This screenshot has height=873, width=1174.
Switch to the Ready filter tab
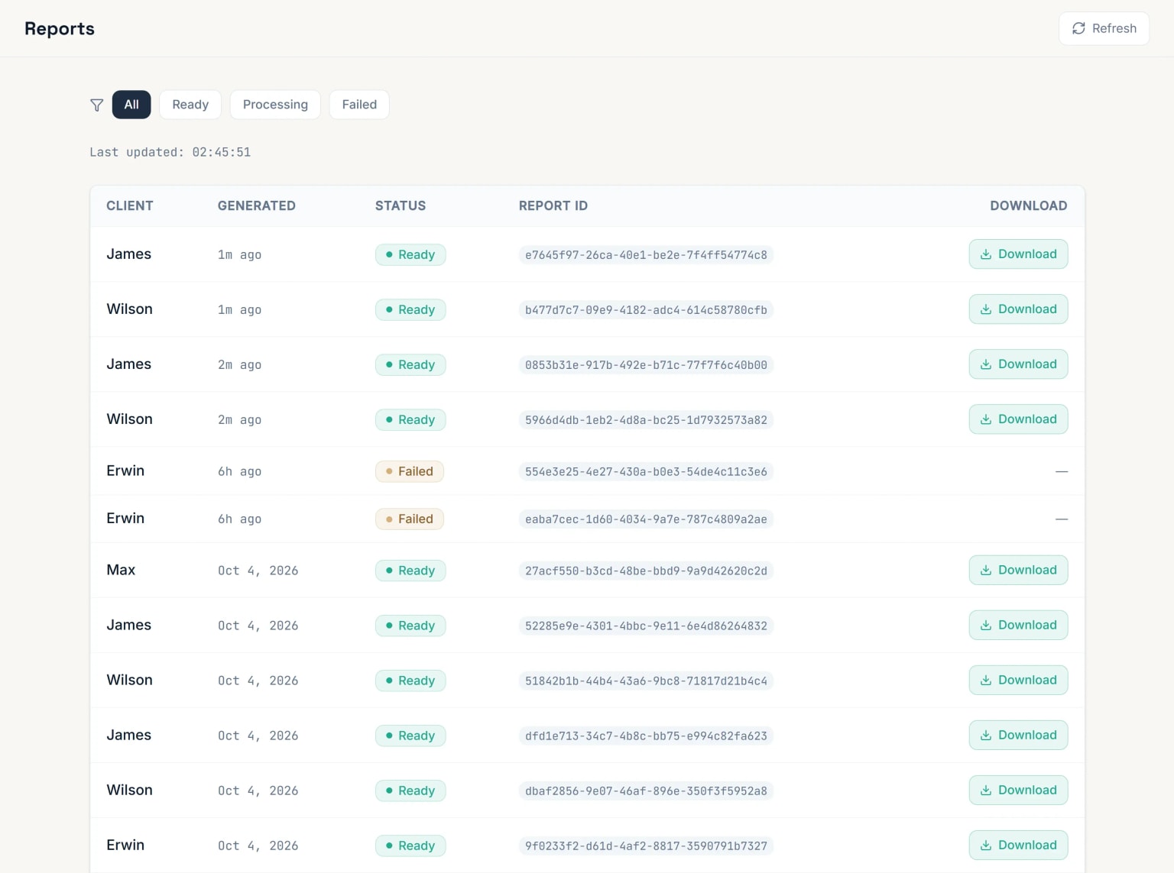(x=190, y=105)
